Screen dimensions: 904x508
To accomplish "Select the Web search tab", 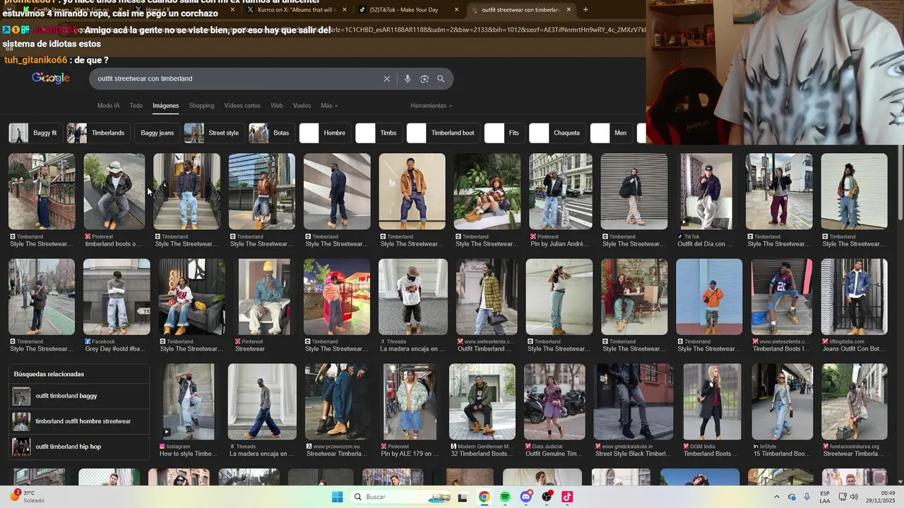I will pos(277,106).
